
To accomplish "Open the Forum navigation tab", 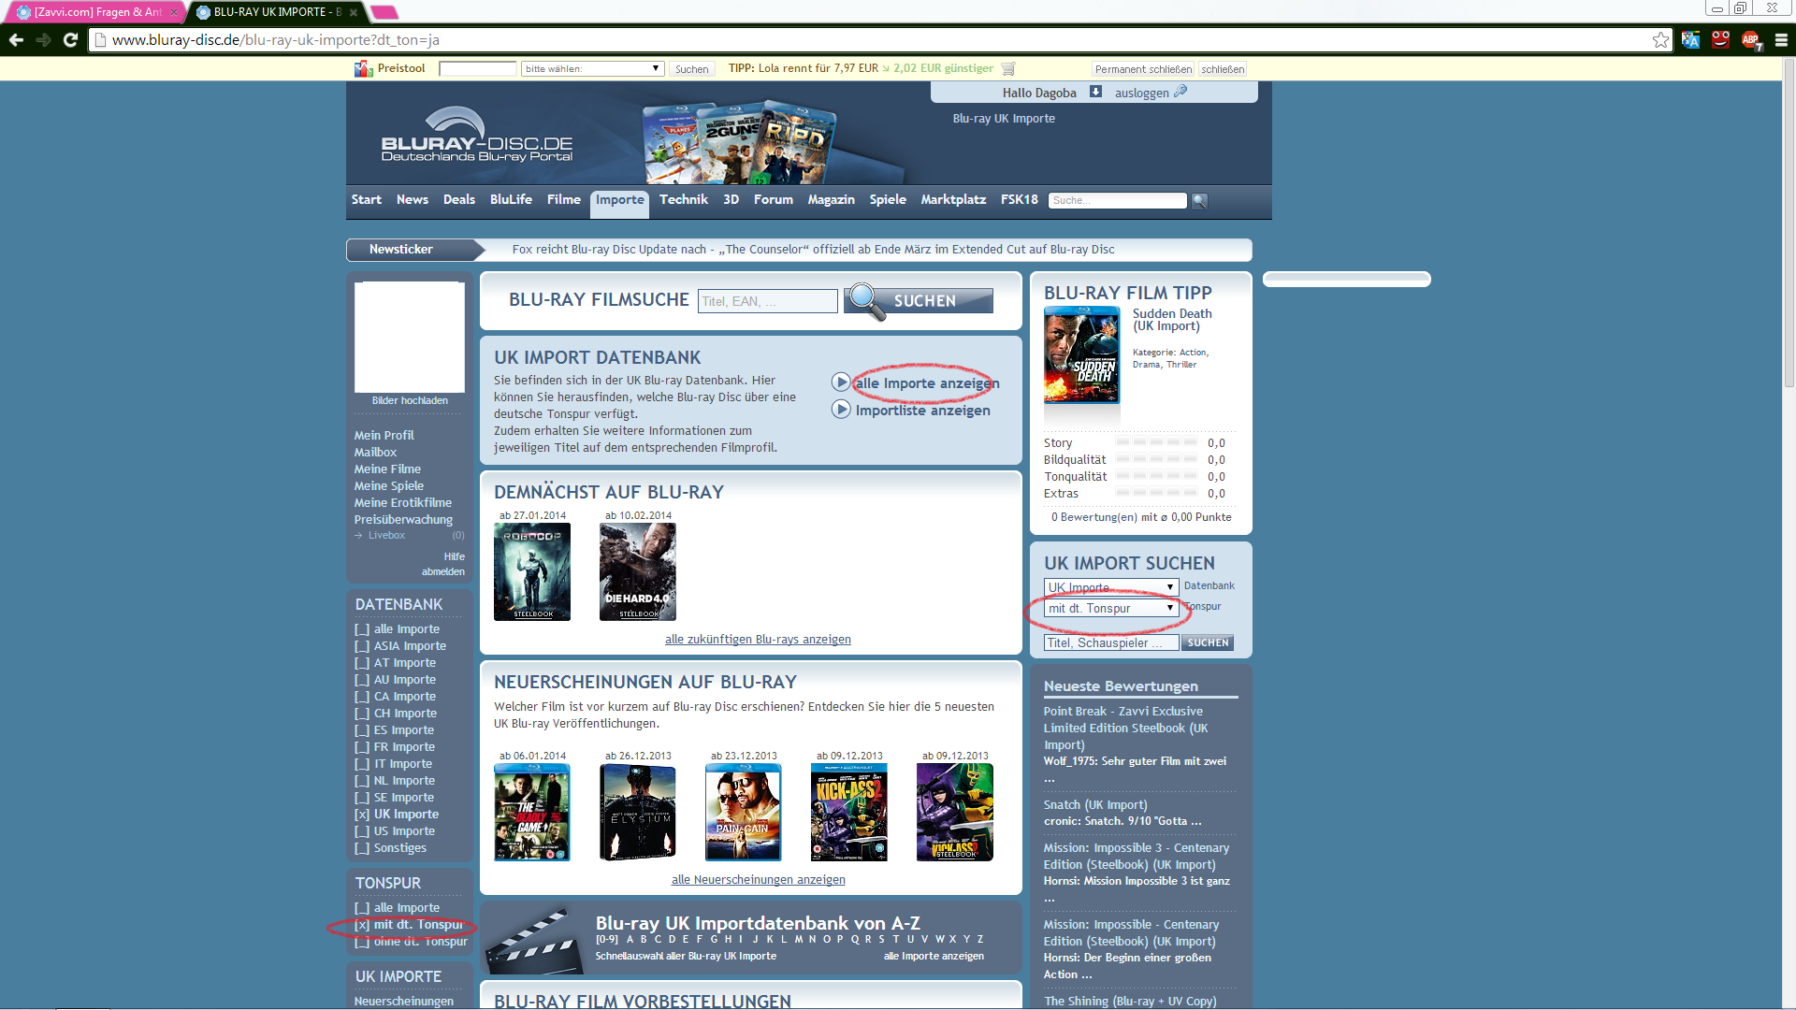I will click(x=773, y=199).
